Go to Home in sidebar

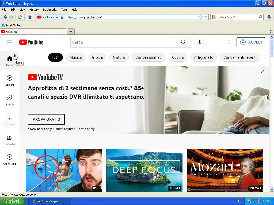pos(10,61)
